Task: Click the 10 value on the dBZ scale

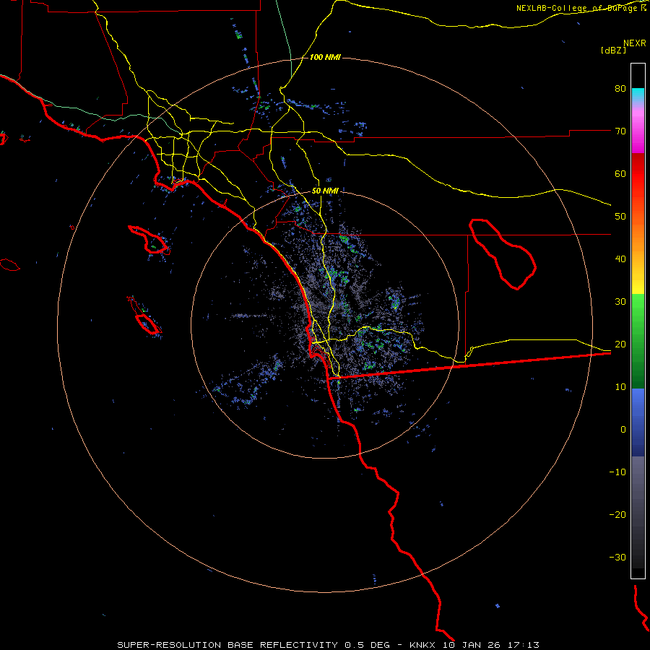Action: click(x=620, y=387)
